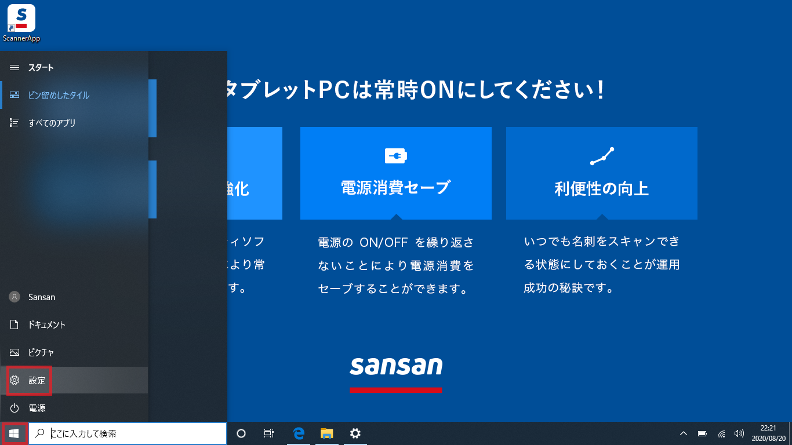The height and width of the screenshot is (445, 792).
Task: Switch to すべてのアプリ list
Action: [x=52, y=123]
